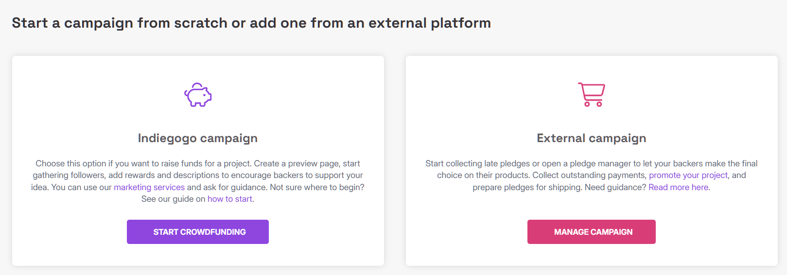787x275 pixels.
Task: Click the gray gap between the two cards
Action: click(395, 160)
